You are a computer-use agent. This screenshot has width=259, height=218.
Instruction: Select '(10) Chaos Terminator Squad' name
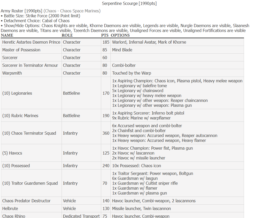29,133
